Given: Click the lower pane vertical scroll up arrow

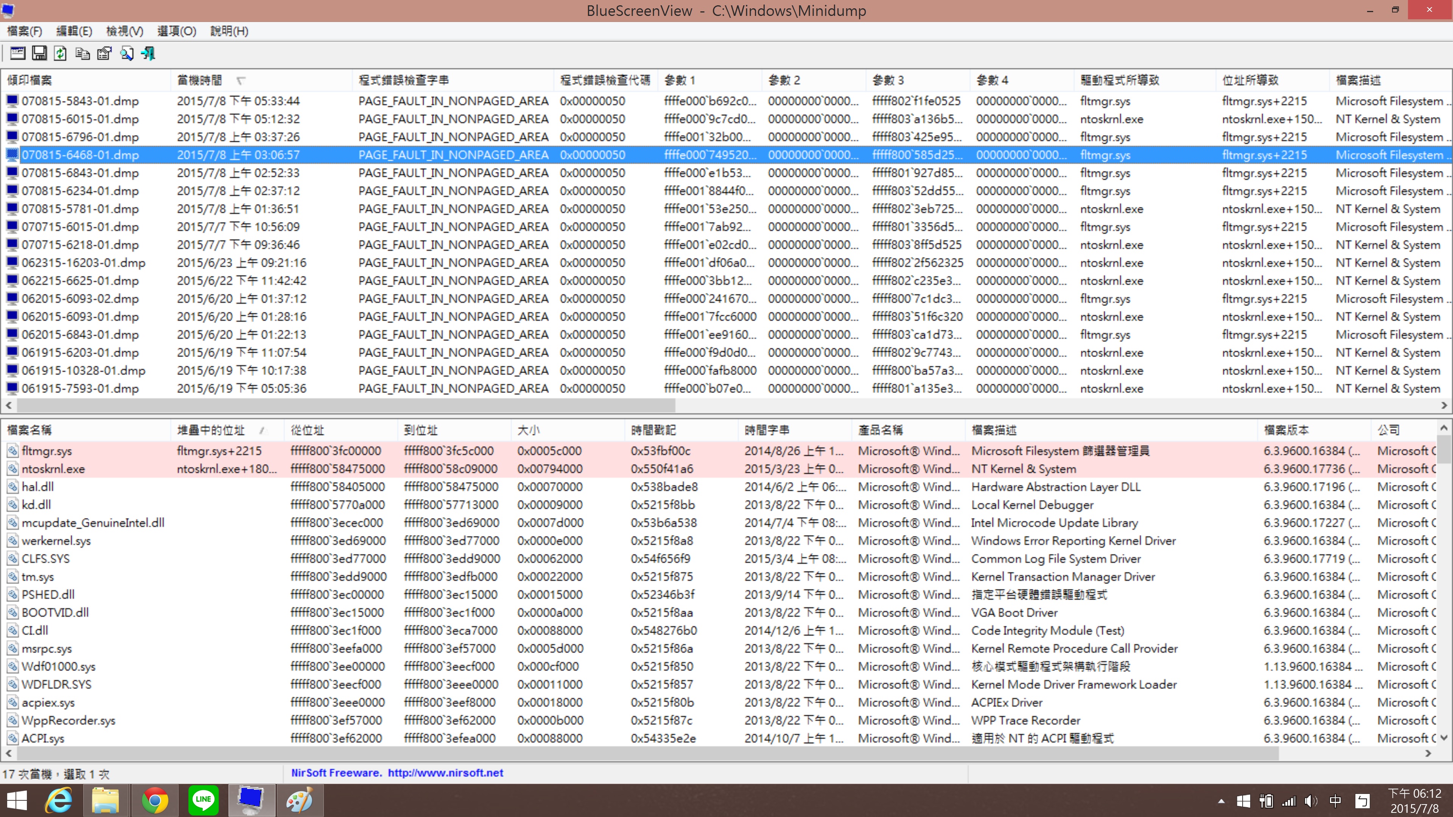Looking at the screenshot, I should pos(1444,428).
